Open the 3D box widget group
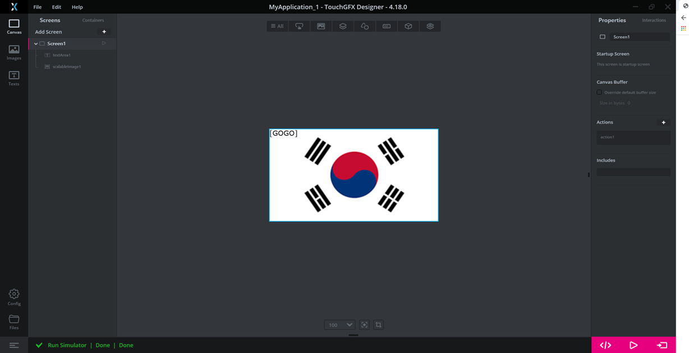The image size is (689, 353). click(x=408, y=26)
